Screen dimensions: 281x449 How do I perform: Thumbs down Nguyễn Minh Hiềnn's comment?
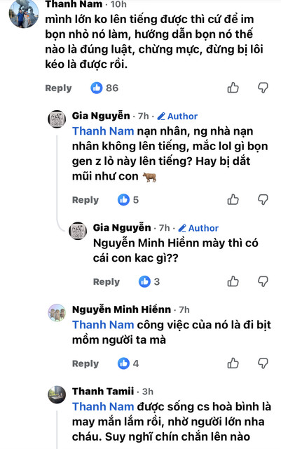pos(263,363)
